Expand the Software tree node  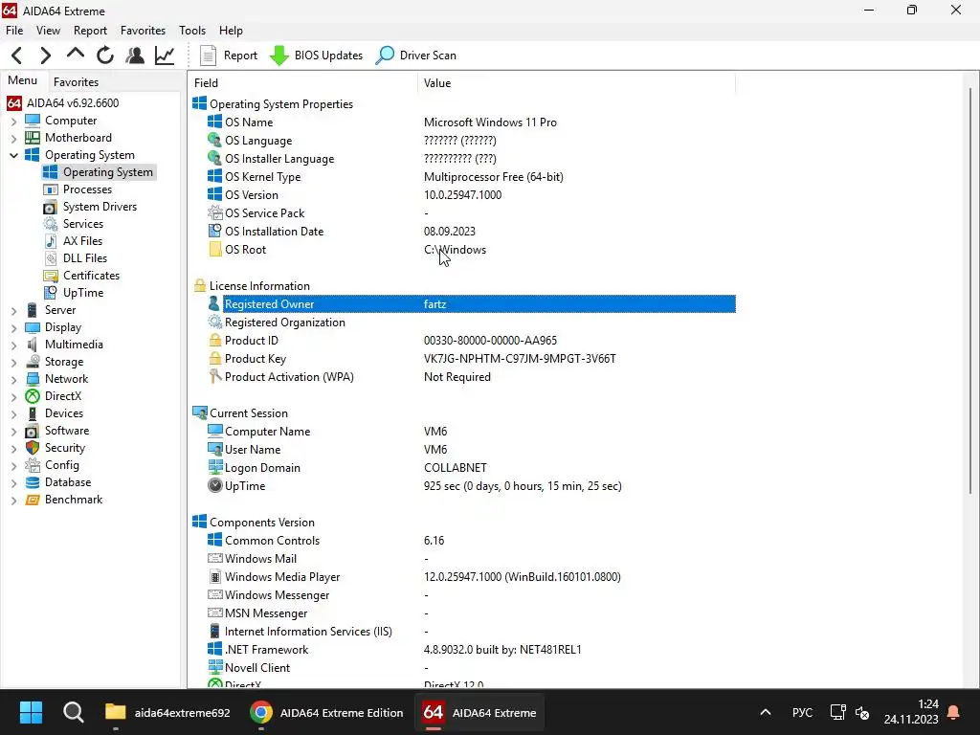tap(13, 432)
